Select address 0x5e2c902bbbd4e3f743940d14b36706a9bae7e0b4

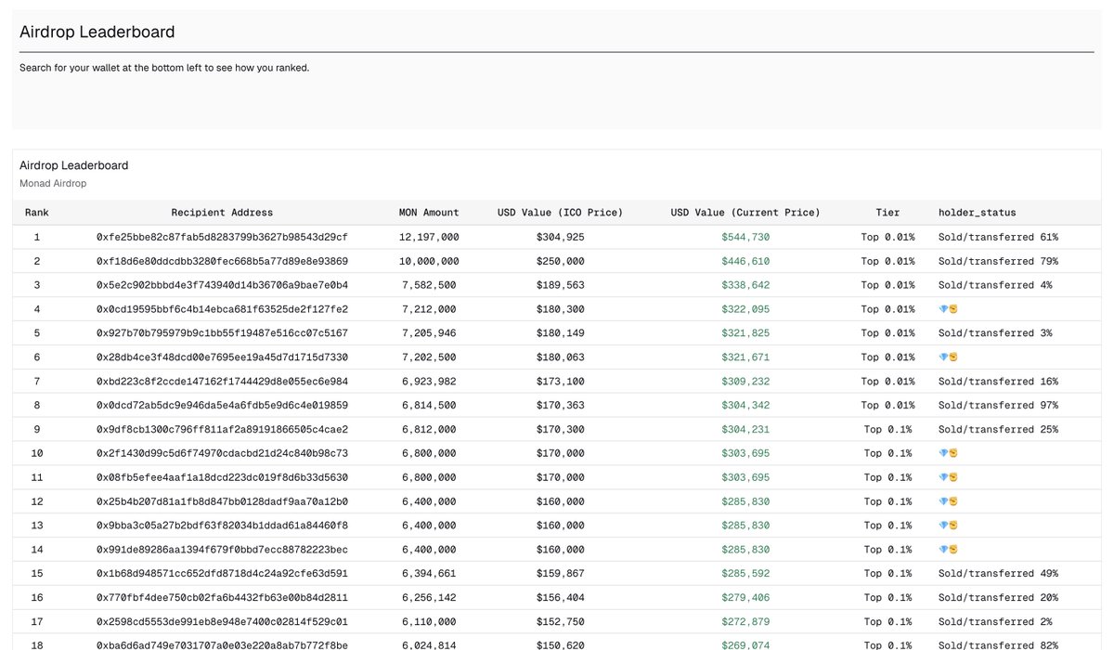[222, 285]
